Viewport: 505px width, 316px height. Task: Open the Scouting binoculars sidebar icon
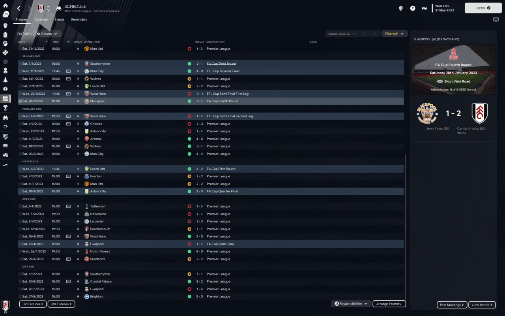point(6,118)
